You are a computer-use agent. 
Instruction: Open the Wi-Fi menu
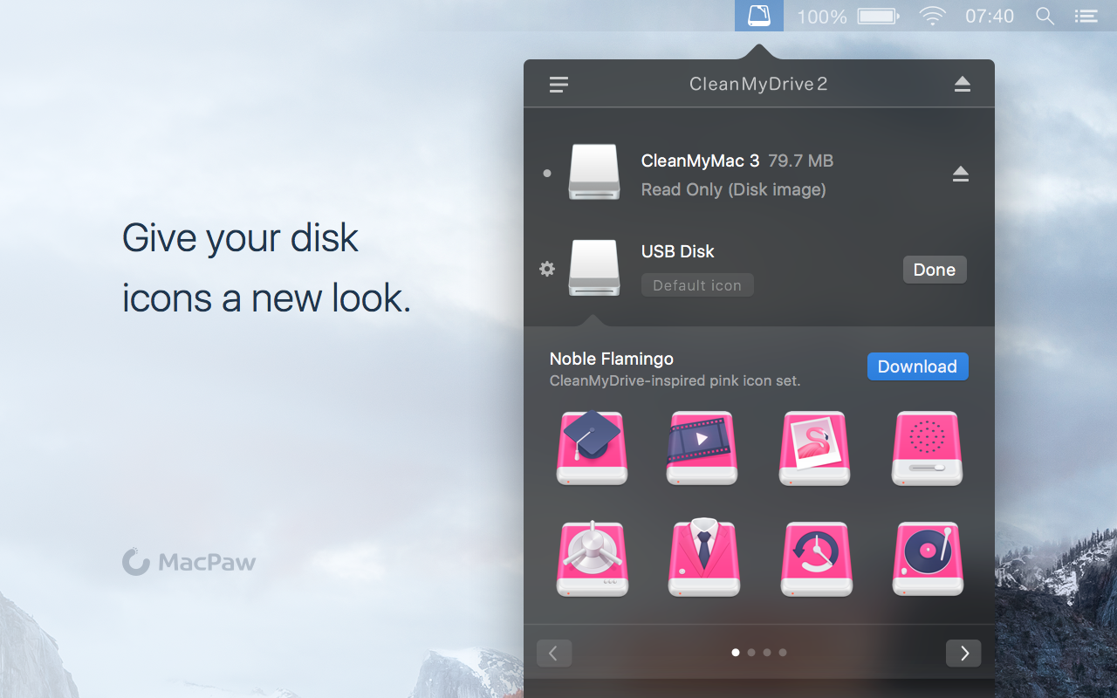click(932, 16)
